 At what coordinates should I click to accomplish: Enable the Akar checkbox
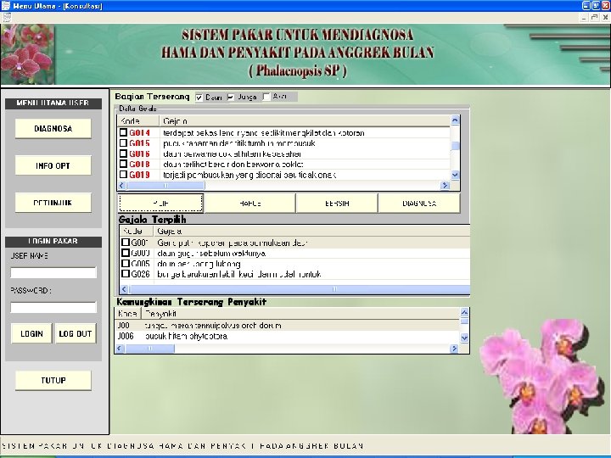pos(266,97)
